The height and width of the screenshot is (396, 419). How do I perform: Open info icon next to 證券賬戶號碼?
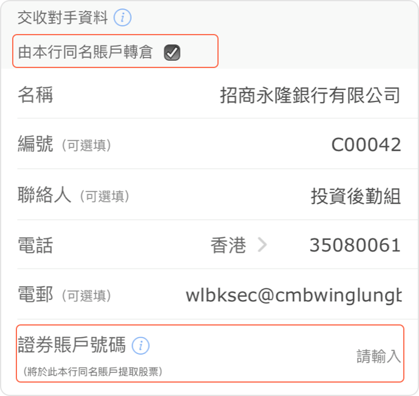[x=140, y=346]
